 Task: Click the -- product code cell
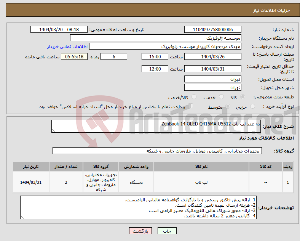(266, 182)
